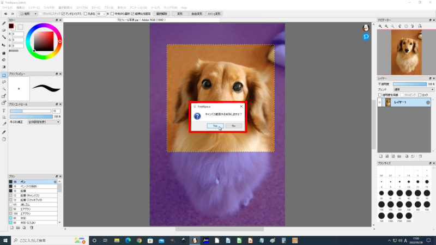Click Yes in the FireAlpaca dialog

point(215,126)
